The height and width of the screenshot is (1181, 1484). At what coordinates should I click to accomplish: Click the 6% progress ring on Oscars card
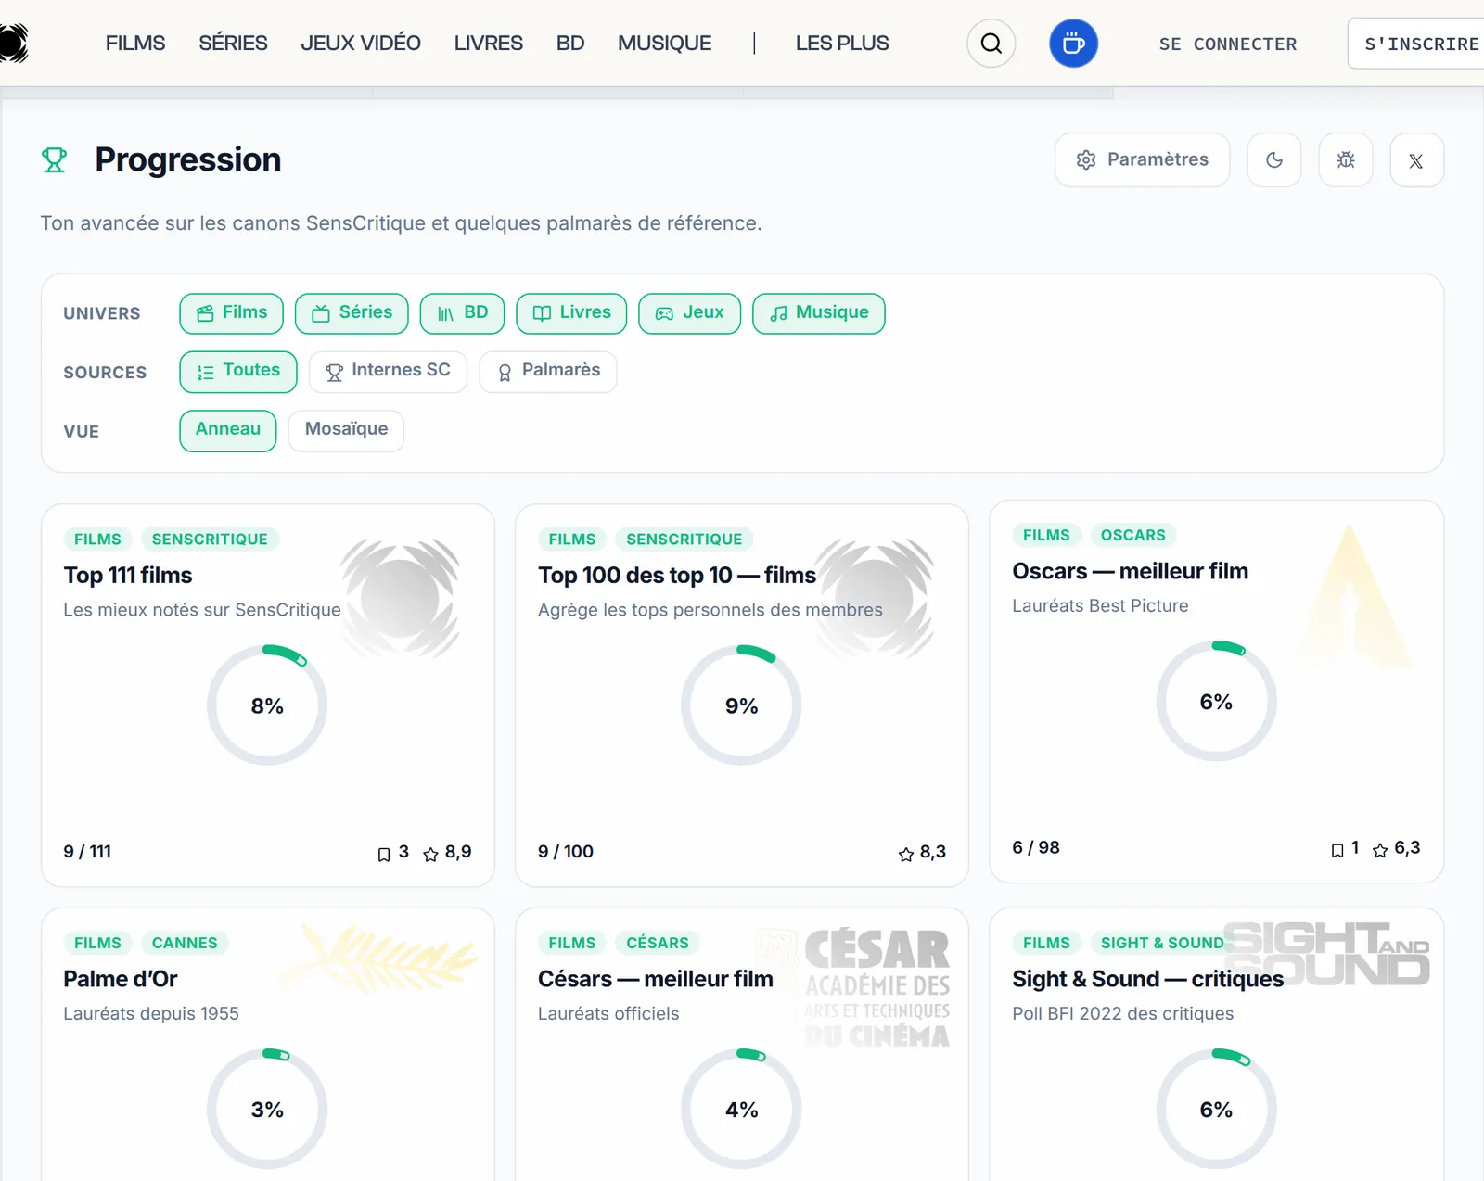tap(1216, 702)
